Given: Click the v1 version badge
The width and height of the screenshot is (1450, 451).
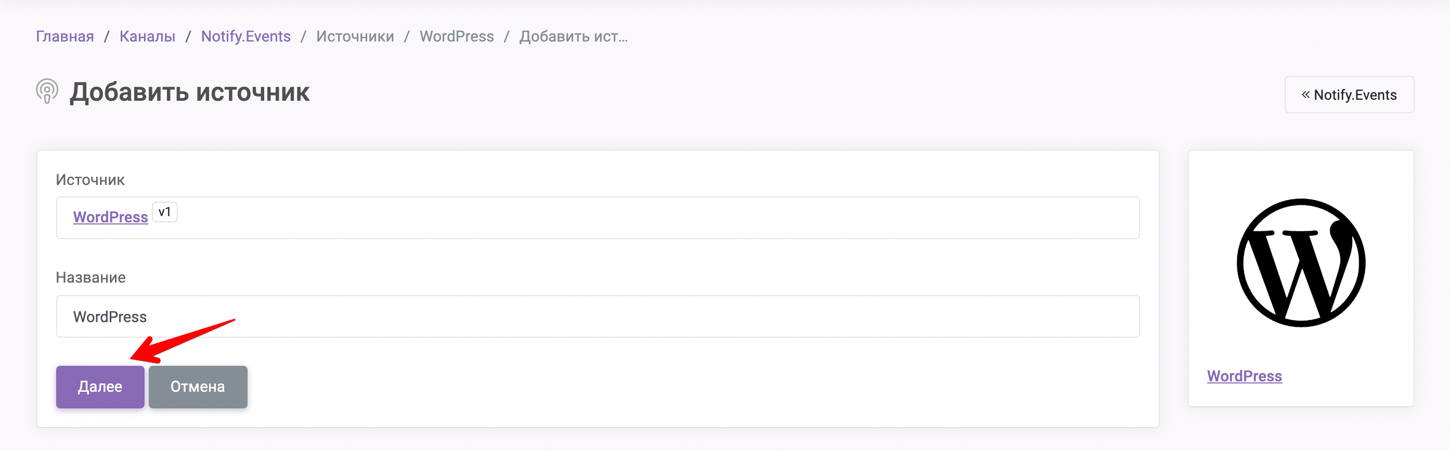Looking at the screenshot, I should 165,212.
